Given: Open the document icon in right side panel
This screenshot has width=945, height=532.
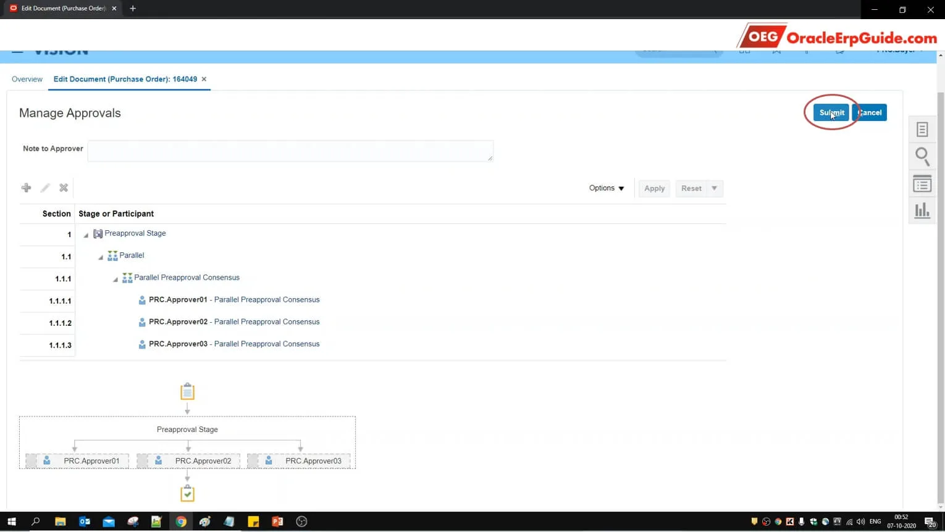Looking at the screenshot, I should point(922,129).
